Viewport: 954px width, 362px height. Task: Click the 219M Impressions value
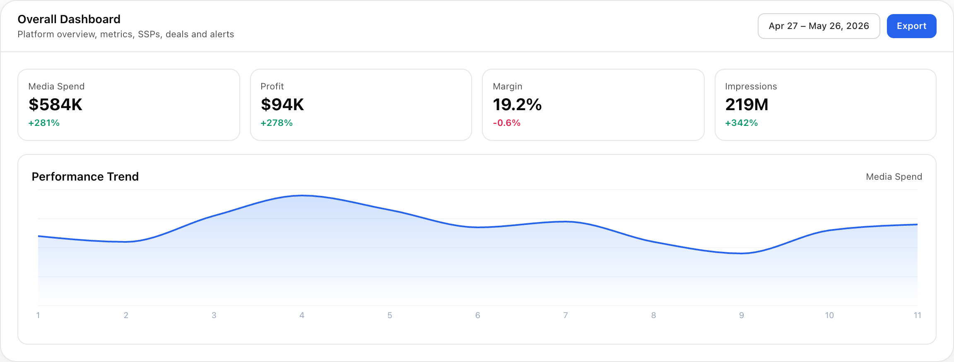(x=747, y=105)
